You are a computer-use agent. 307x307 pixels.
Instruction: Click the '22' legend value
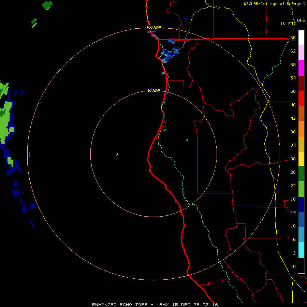(x=293, y=186)
